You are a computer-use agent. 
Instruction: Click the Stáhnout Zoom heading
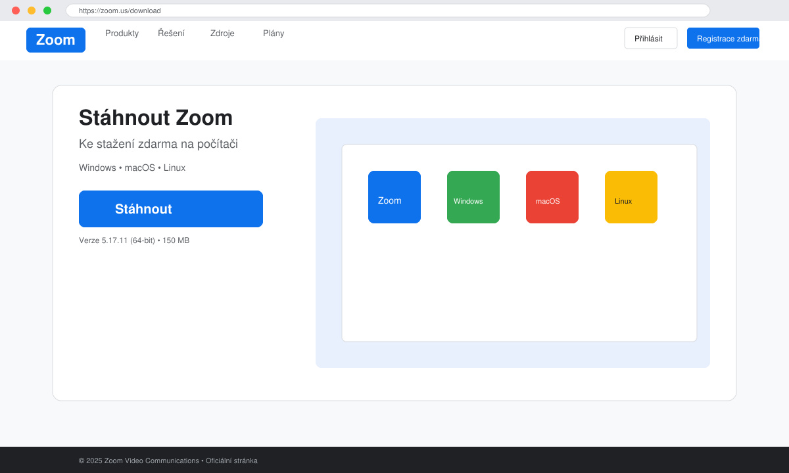[156, 118]
